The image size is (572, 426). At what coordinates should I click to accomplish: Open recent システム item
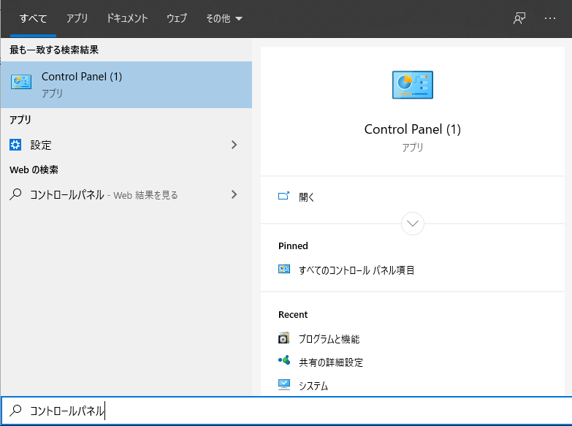(313, 386)
